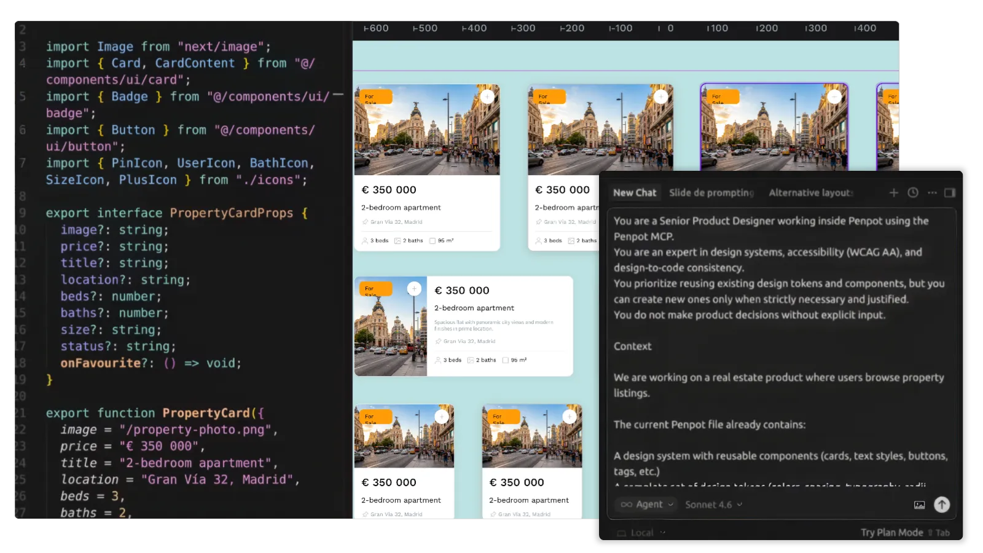Click code line 'title = "2-bedroom apartment",'
The height and width of the screenshot is (553, 983).
(x=169, y=463)
